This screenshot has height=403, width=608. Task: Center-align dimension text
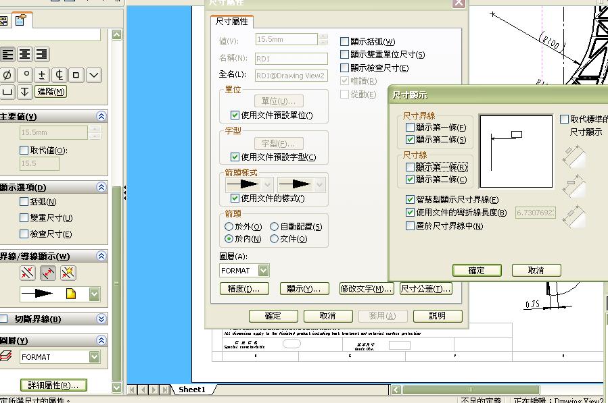tap(25, 54)
